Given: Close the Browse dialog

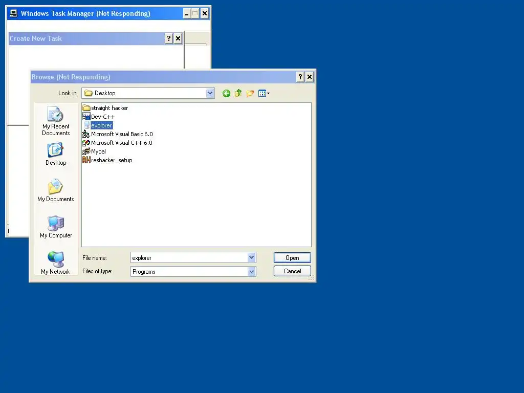Looking at the screenshot, I should [x=310, y=77].
